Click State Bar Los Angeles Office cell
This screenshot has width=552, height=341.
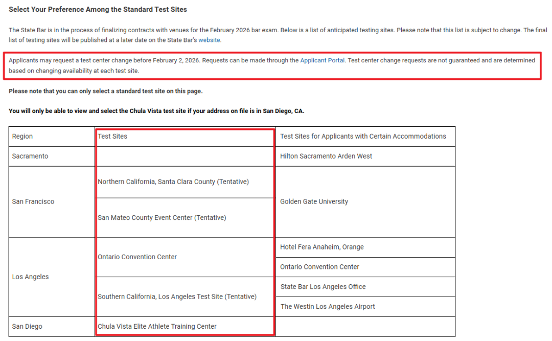[323, 287]
